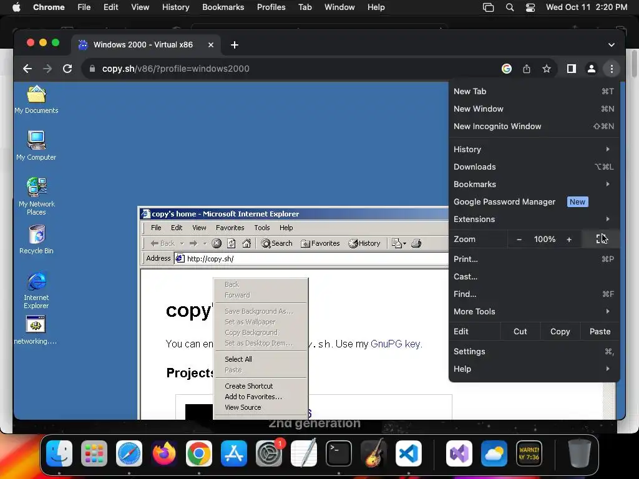Open IE Back button dropdown arrow
This screenshot has width=639, height=479.
click(182, 244)
